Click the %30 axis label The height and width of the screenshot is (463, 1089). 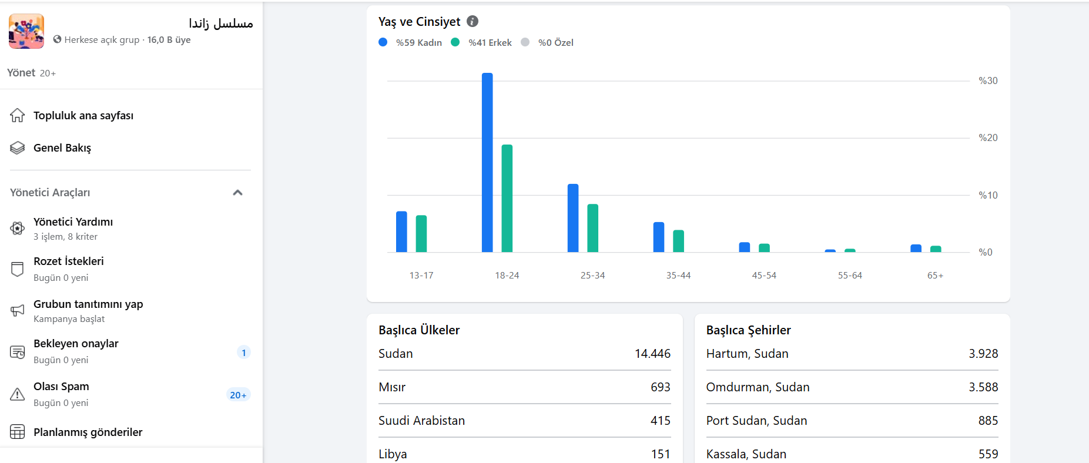988,80
